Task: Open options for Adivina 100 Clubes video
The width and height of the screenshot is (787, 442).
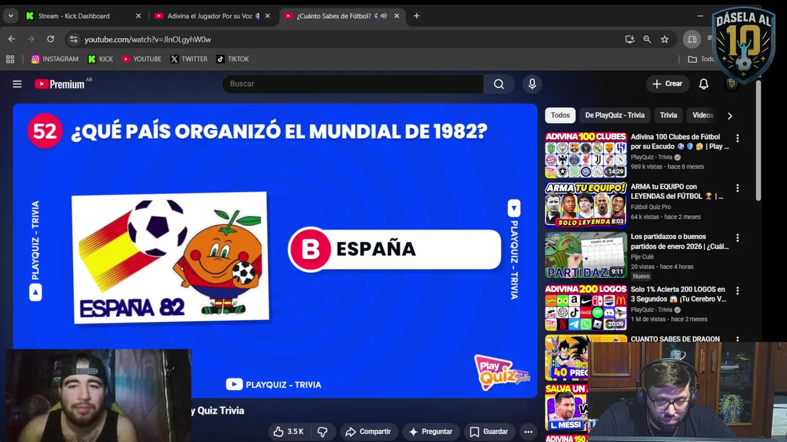Action: 737,138
